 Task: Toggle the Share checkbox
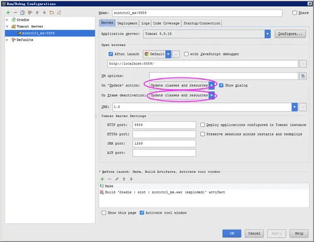(295, 13)
